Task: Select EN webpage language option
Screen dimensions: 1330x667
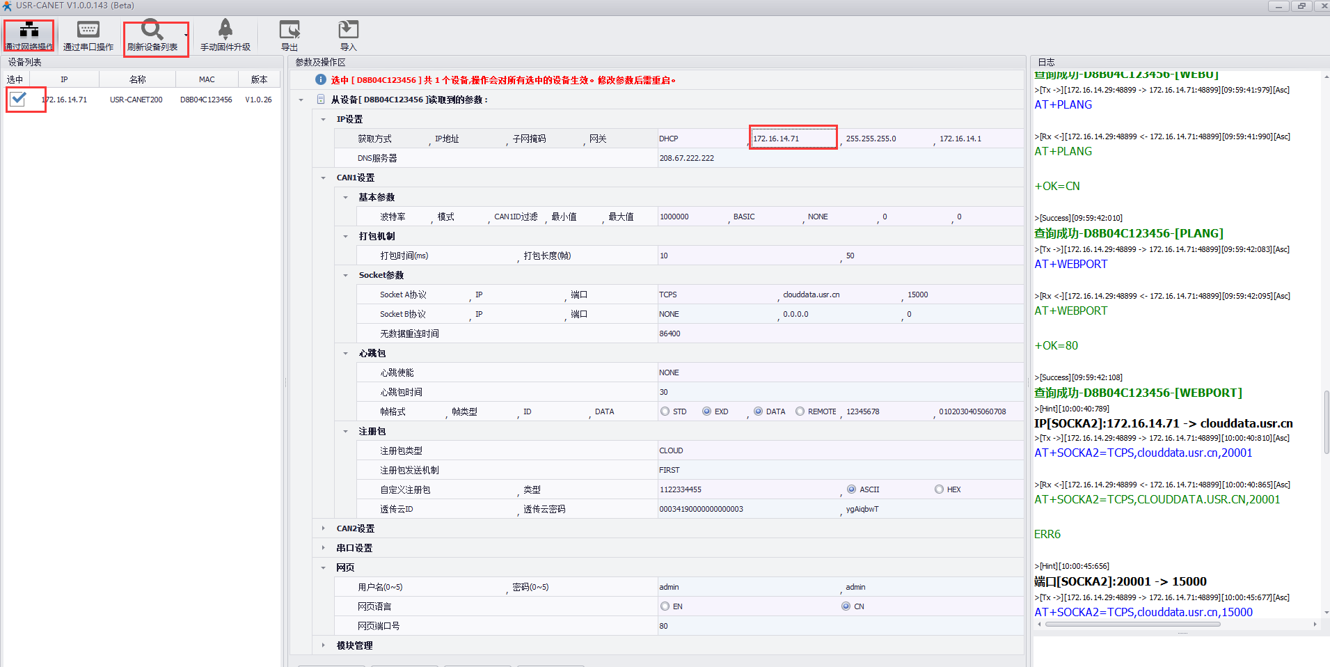Action: pyautogui.click(x=665, y=606)
